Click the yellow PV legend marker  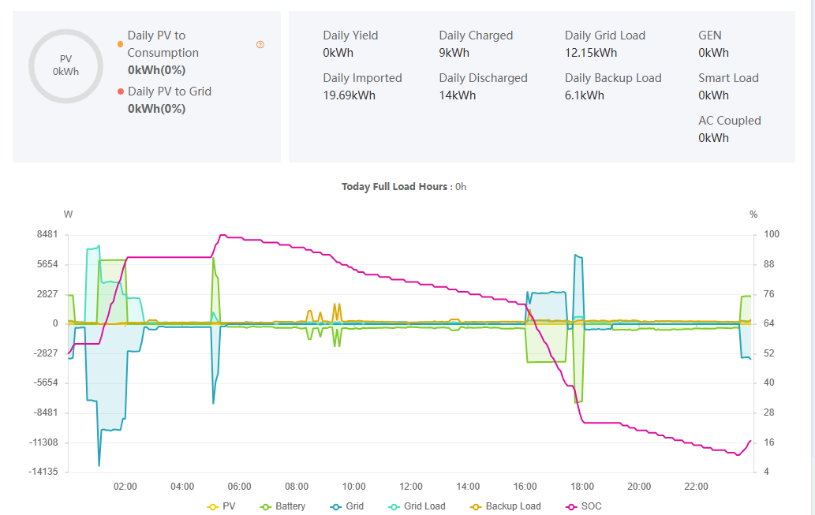[x=212, y=506]
